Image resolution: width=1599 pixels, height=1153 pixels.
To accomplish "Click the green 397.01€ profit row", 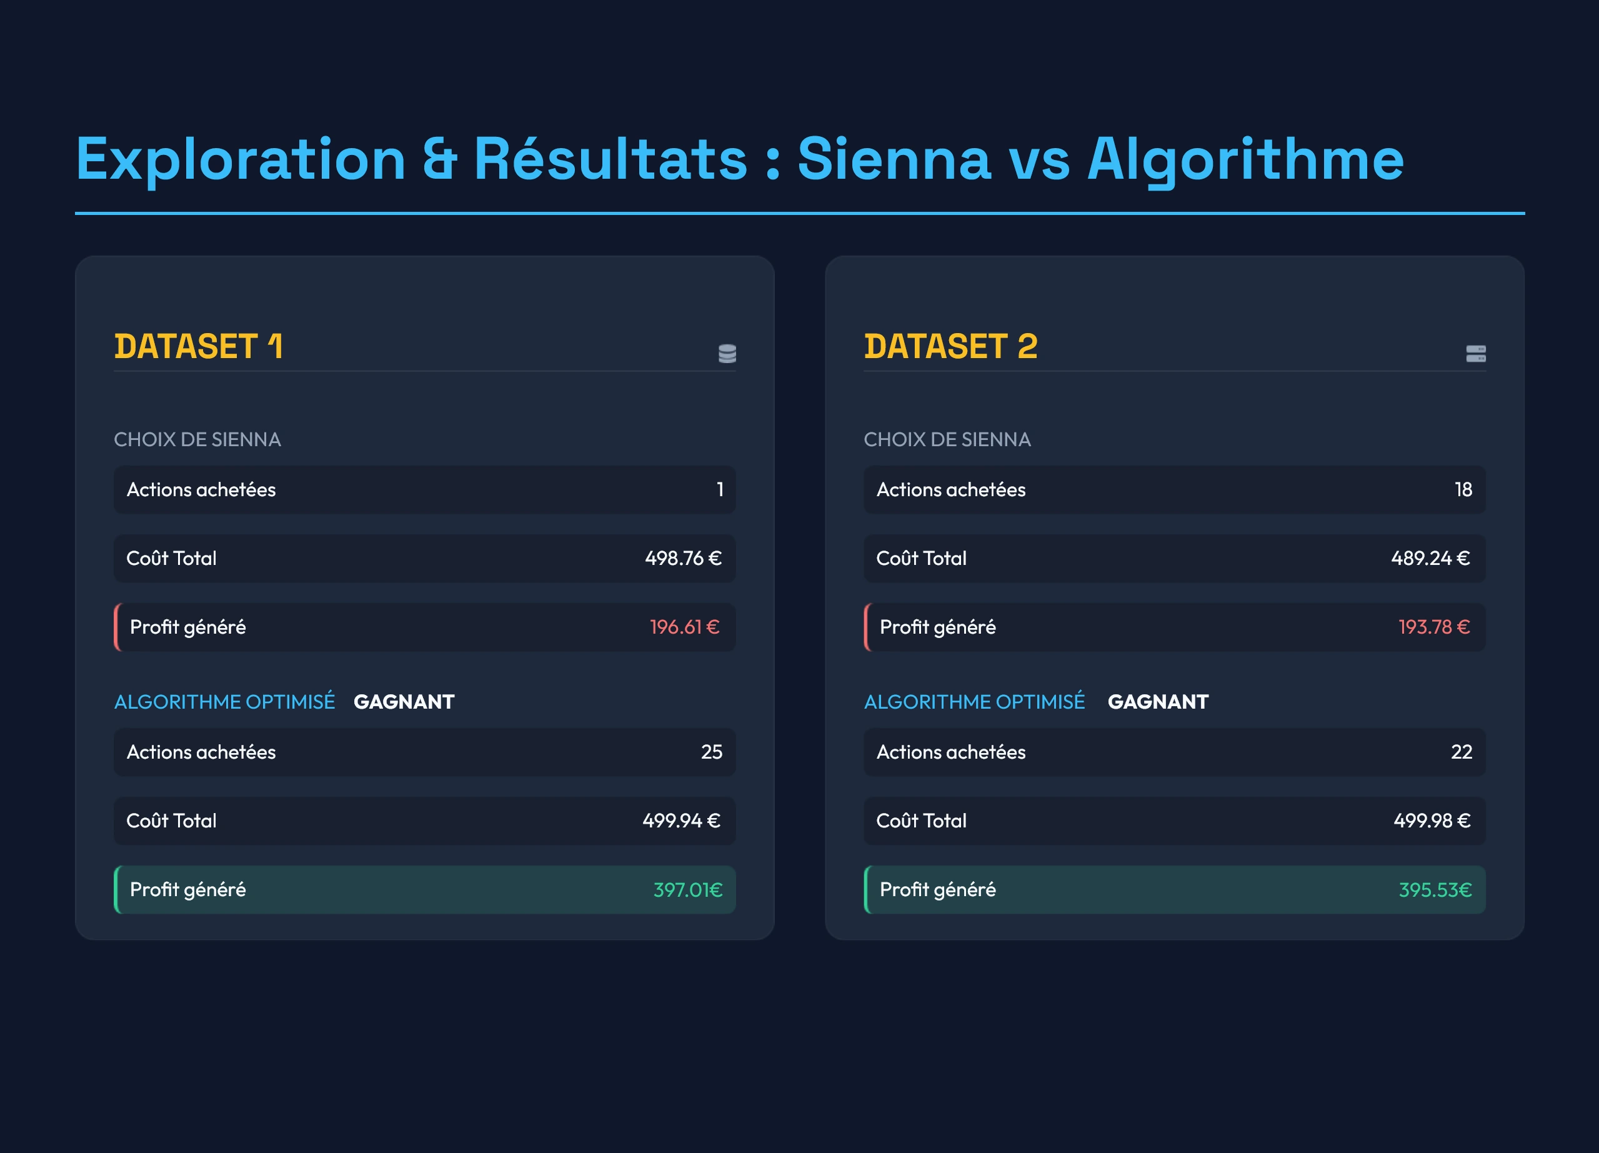I will click(424, 889).
